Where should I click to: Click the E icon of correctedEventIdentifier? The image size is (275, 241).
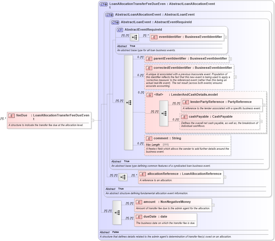[x=149, y=68]
